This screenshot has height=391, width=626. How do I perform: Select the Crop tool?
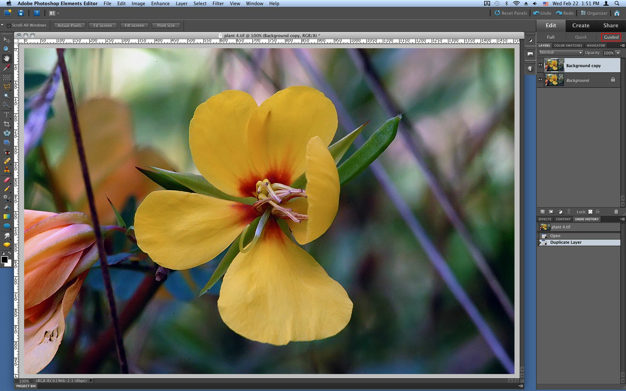click(7, 124)
